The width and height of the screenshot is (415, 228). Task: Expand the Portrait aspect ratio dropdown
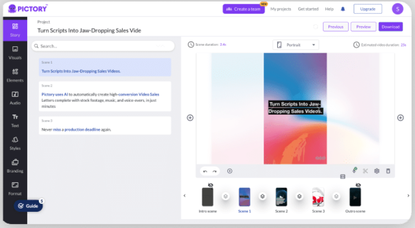click(296, 45)
